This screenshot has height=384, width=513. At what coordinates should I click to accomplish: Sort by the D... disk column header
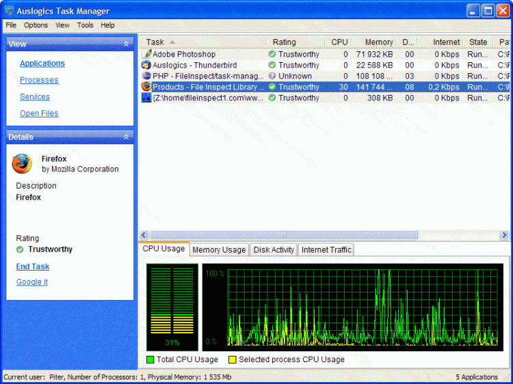click(406, 42)
